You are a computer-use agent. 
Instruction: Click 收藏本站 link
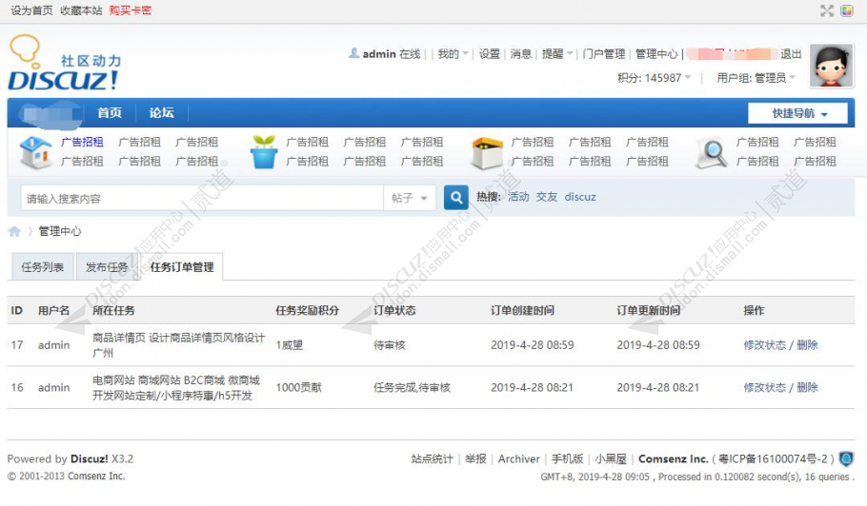[81, 10]
